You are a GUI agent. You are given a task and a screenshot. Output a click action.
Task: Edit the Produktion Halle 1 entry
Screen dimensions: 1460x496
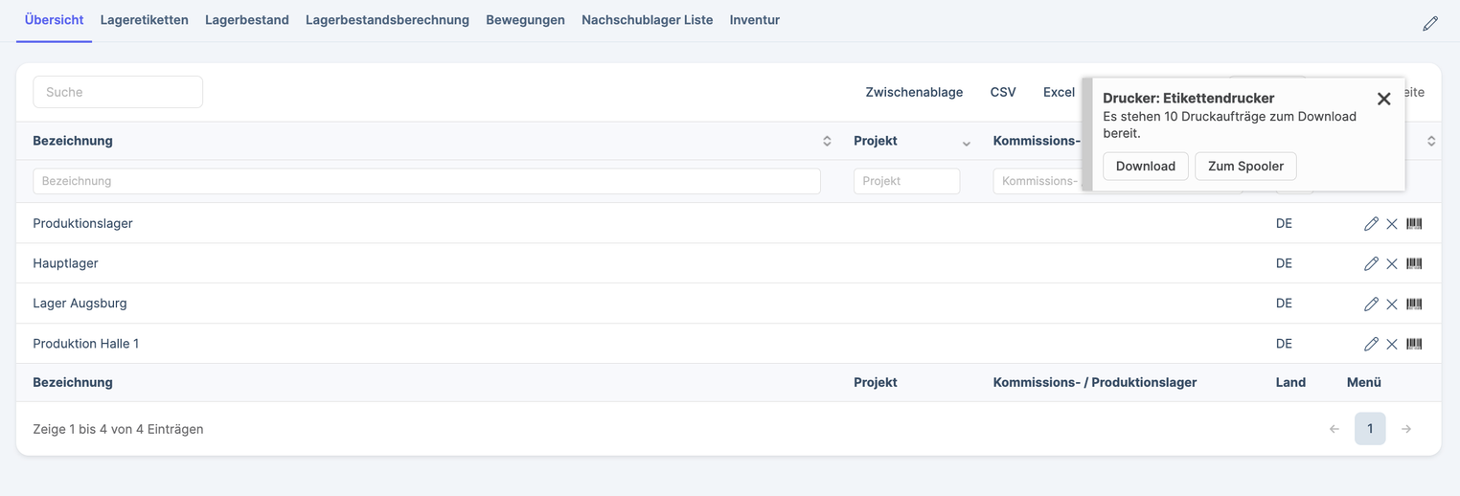pyautogui.click(x=1371, y=344)
